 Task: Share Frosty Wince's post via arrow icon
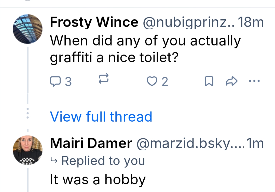[232, 82]
